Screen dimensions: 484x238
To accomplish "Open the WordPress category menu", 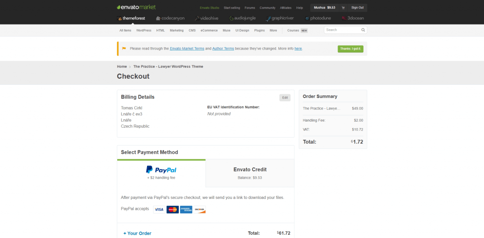I will (x=144, y=31).
